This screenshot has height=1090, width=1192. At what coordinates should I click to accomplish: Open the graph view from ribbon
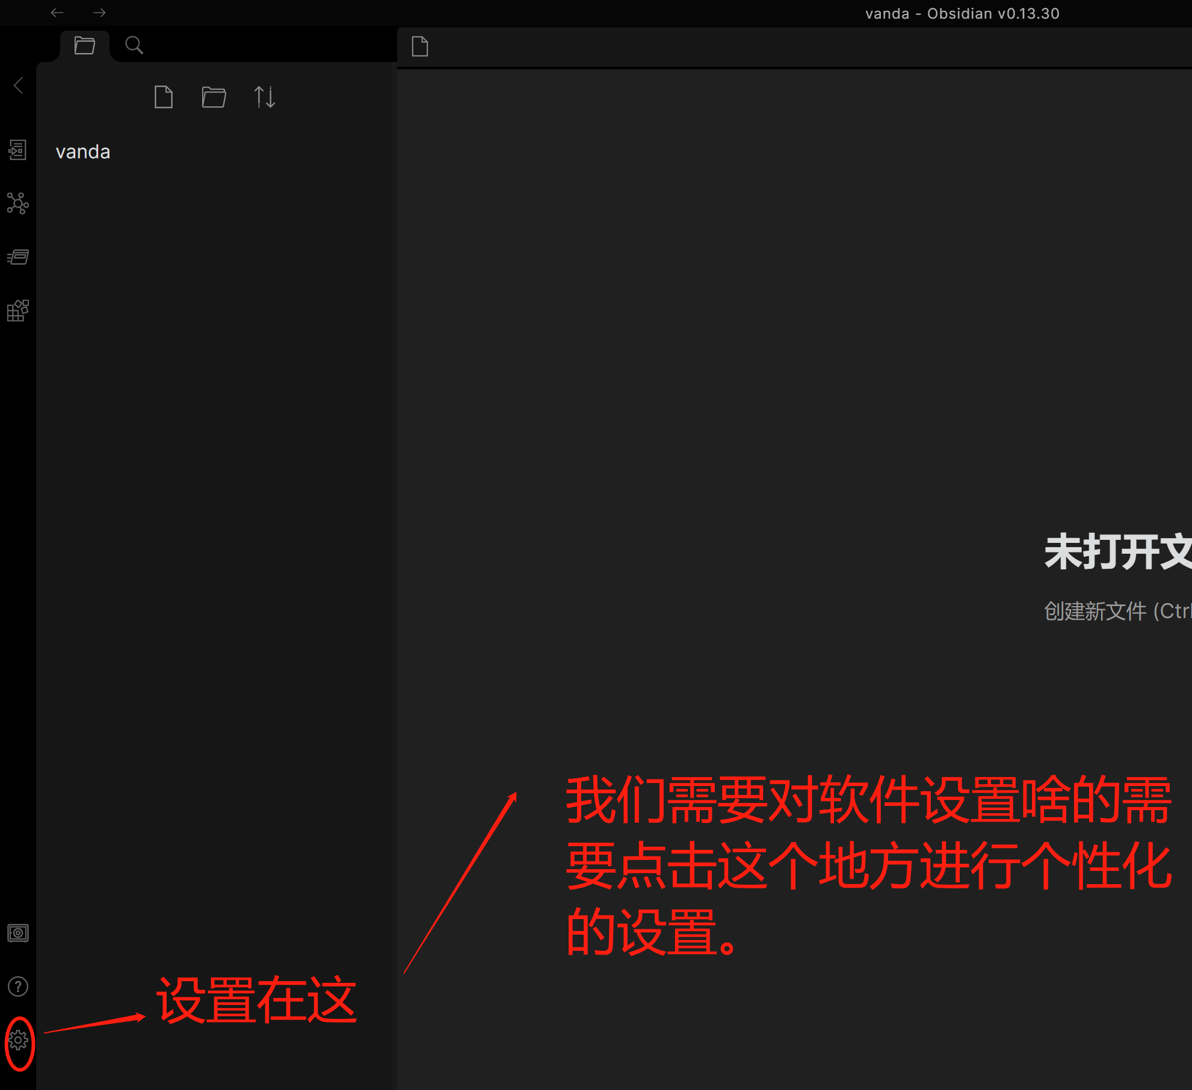click(x=17, y=203)
